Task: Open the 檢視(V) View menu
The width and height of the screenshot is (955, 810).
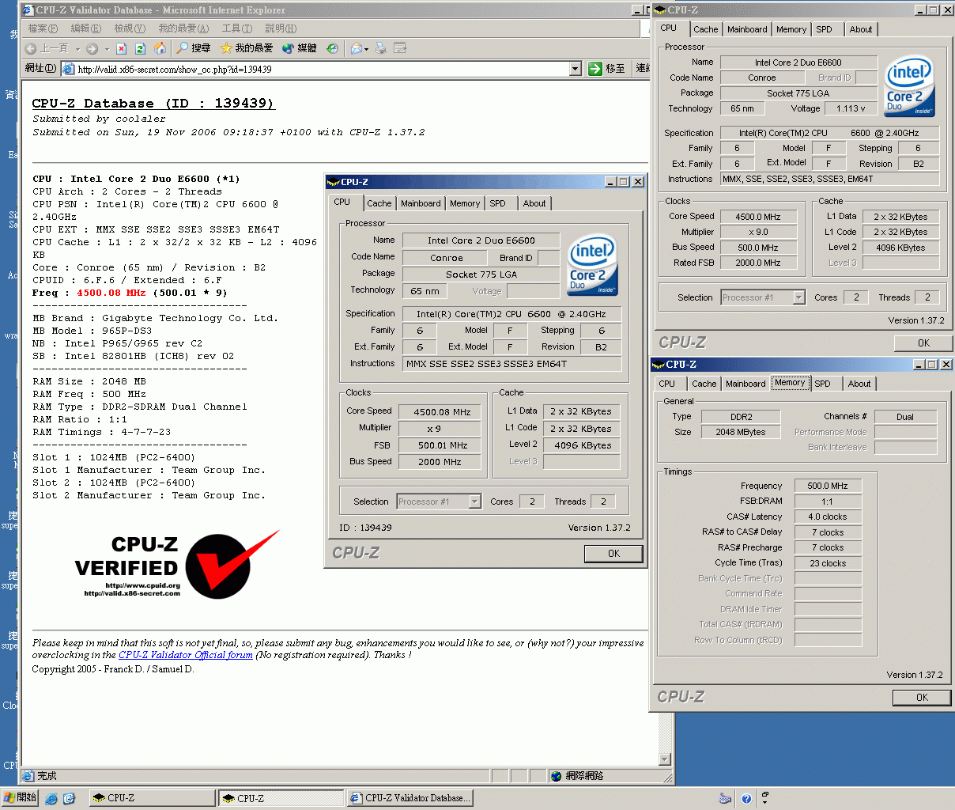Action: [x=130, y=28]
